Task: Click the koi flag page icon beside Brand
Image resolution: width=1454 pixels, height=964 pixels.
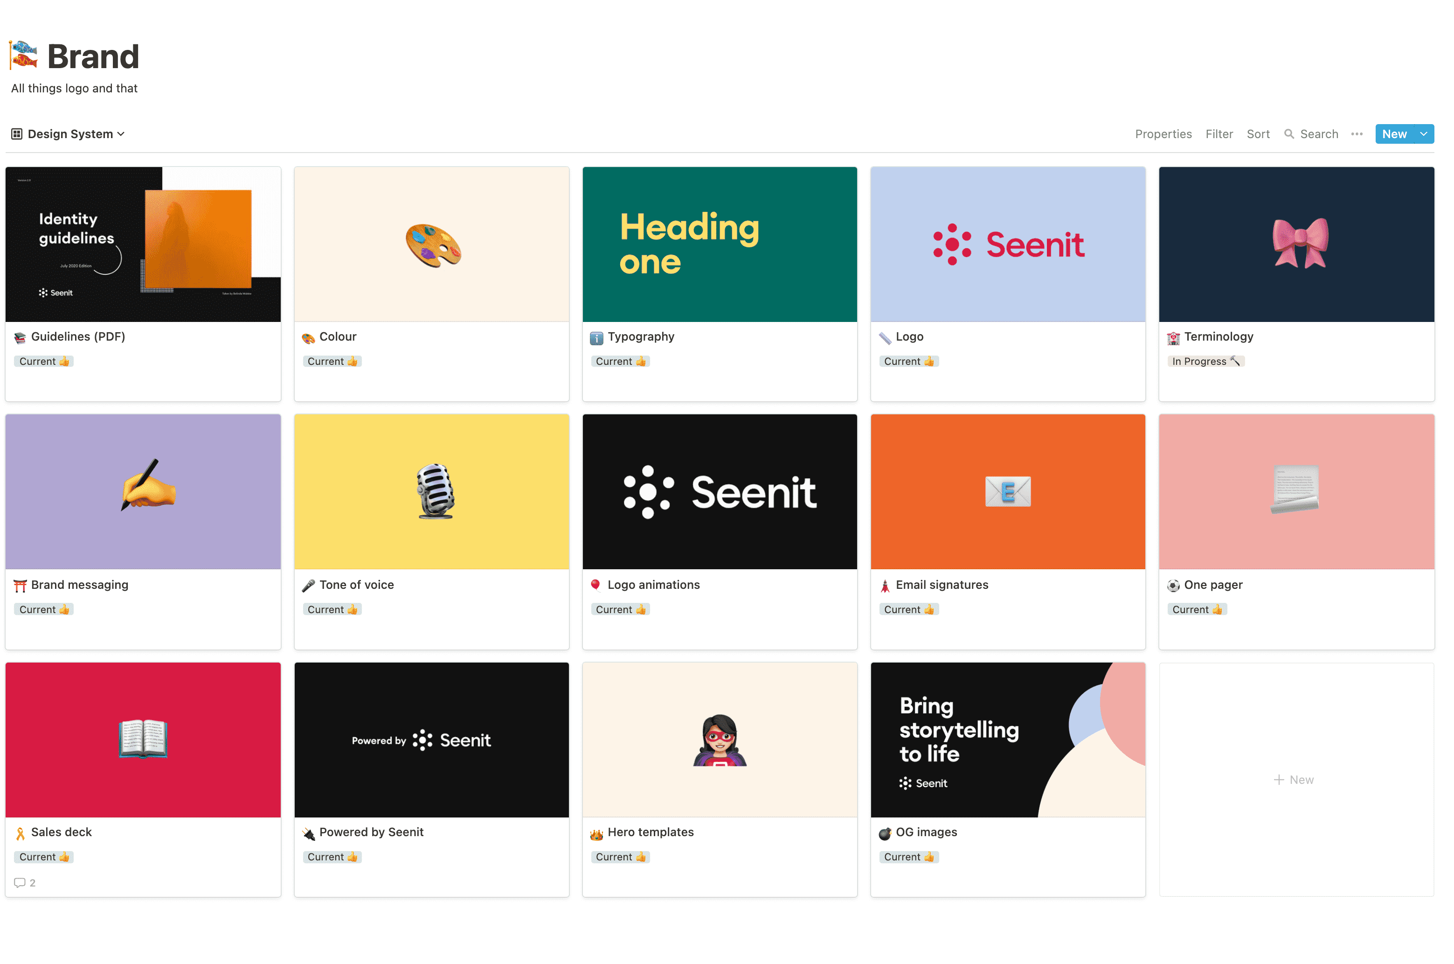Action: click(x=24, y=55)
